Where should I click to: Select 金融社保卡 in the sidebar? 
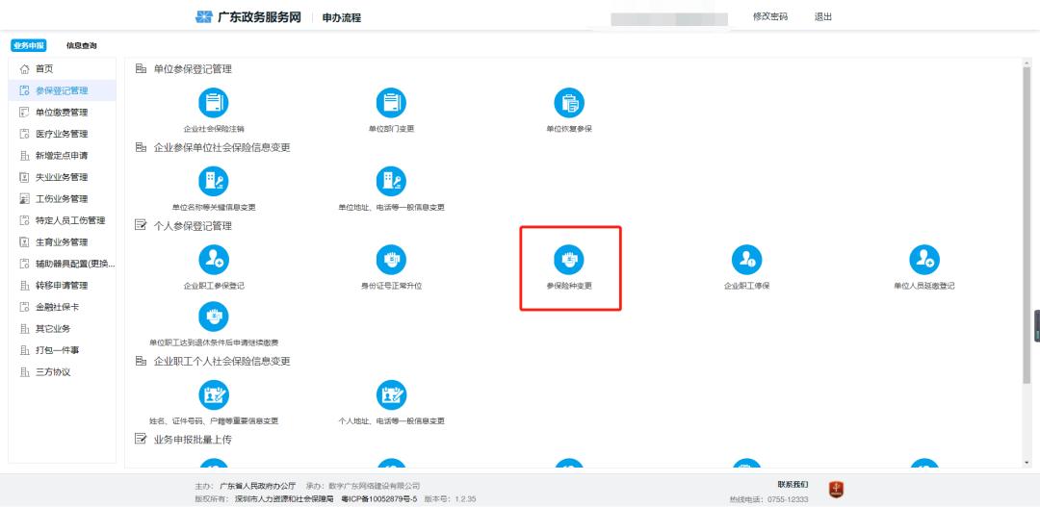pyautogui.click(x=57, y=307)
